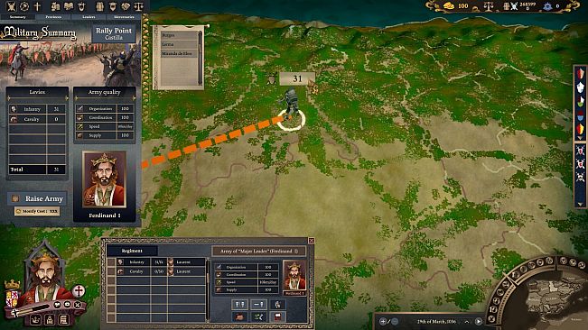Zoom out with the minus button

point(395,321)
